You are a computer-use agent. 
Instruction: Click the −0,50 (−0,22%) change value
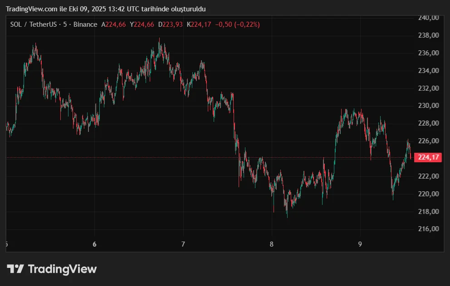239,24
